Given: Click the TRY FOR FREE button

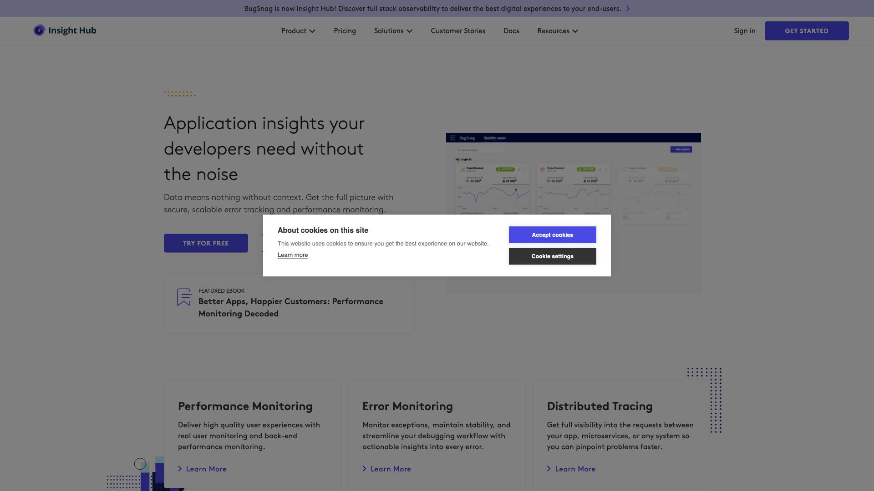Looking at the screenshot, I should tap(206, 243).
